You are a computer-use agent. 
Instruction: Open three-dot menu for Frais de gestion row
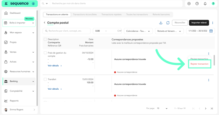click(208, 54)
